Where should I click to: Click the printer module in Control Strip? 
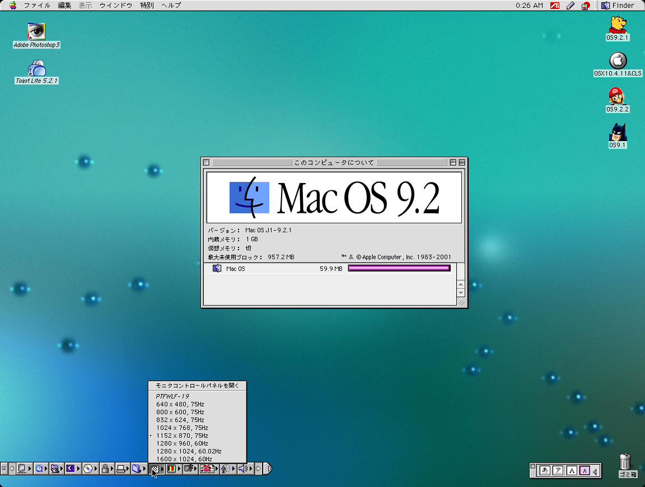[x=120, y=469]
